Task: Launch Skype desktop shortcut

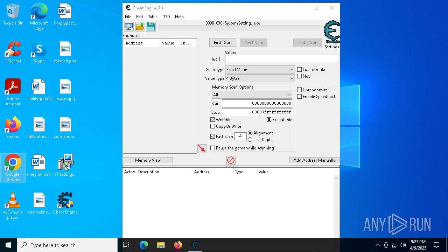Action: [39, 52]
